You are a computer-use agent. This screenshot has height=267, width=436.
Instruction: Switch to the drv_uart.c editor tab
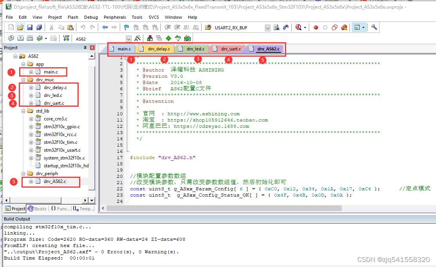pos(231,49)
